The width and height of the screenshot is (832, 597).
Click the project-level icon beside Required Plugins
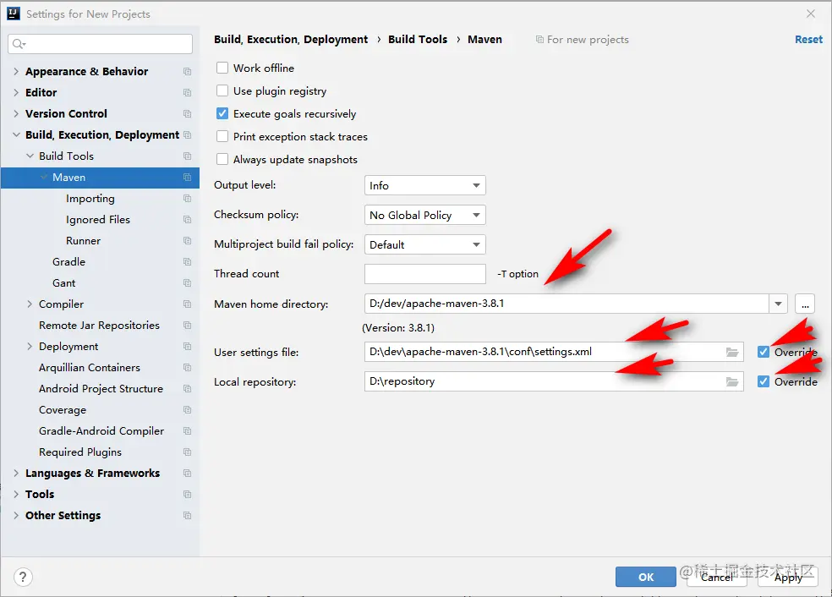188,452
